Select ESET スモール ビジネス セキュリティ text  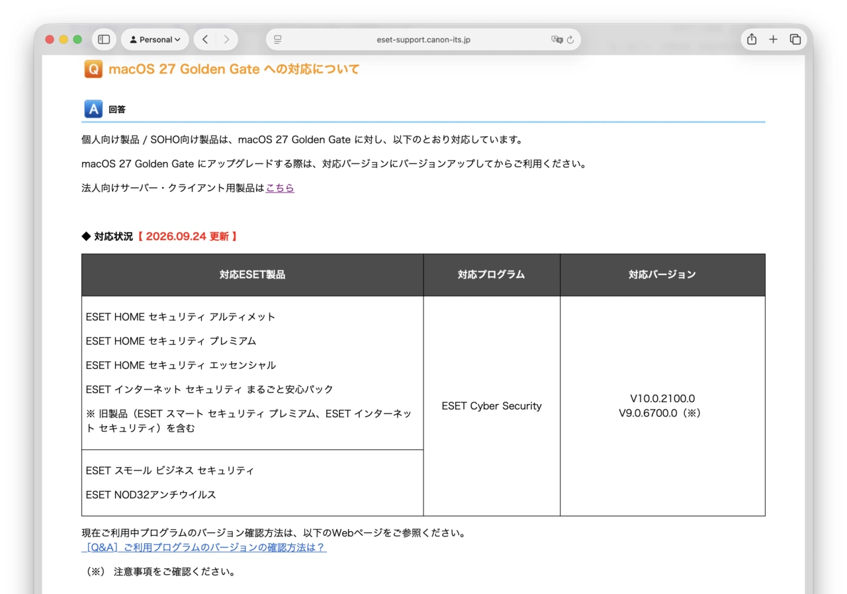tap(170, 471)
